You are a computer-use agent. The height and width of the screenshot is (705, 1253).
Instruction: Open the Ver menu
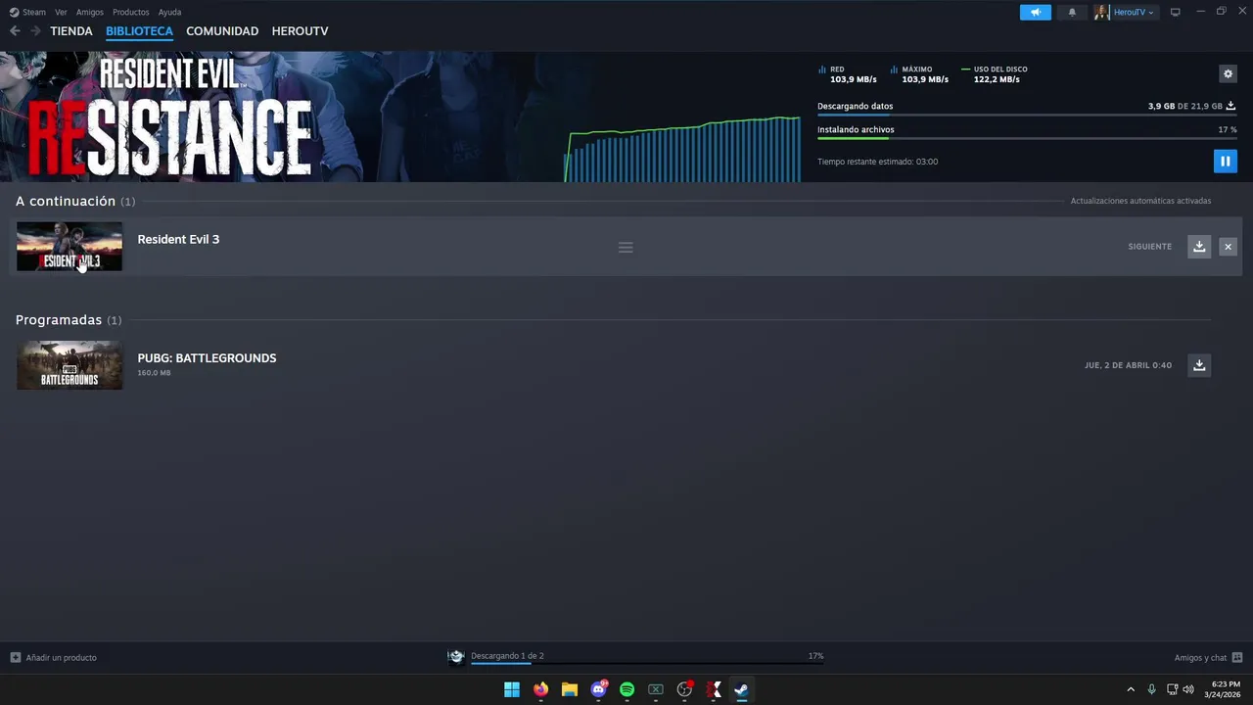point(61,13)
